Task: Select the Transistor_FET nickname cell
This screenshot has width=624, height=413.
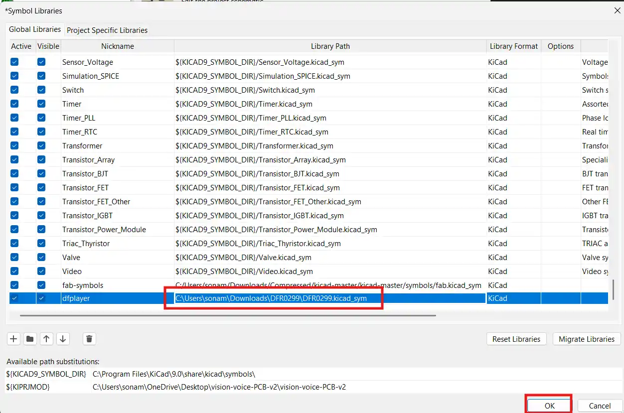Action: pos(118,188)
